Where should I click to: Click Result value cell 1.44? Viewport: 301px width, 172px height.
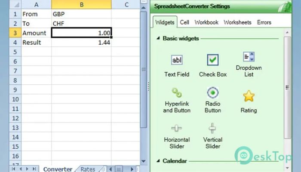tap(81, 43)
